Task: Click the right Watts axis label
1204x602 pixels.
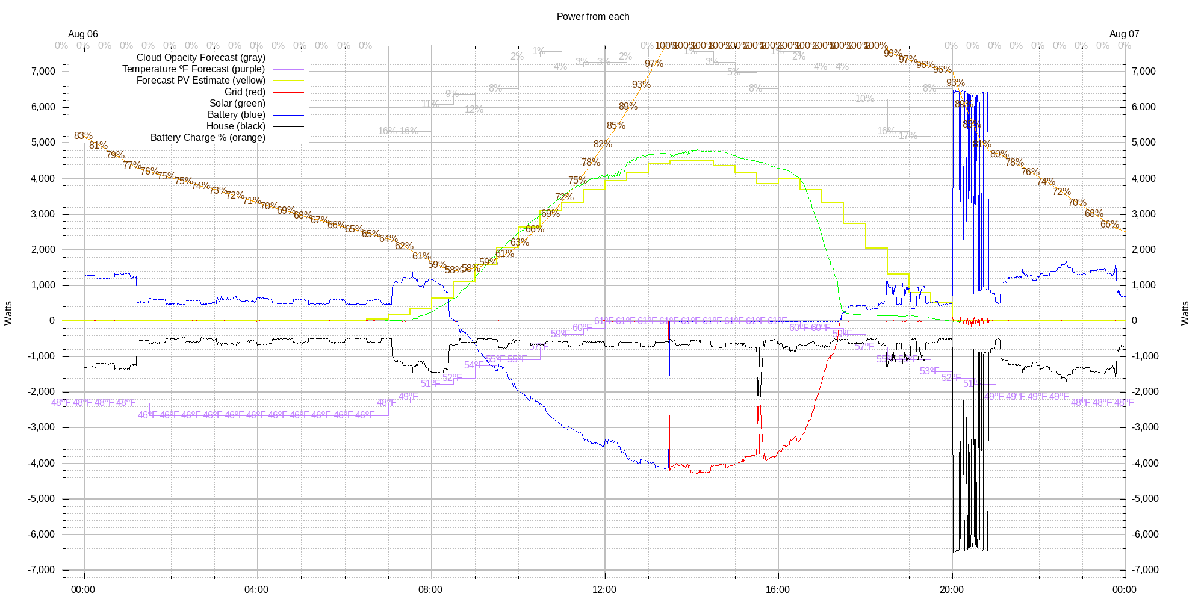Action: pos(1185,314)
